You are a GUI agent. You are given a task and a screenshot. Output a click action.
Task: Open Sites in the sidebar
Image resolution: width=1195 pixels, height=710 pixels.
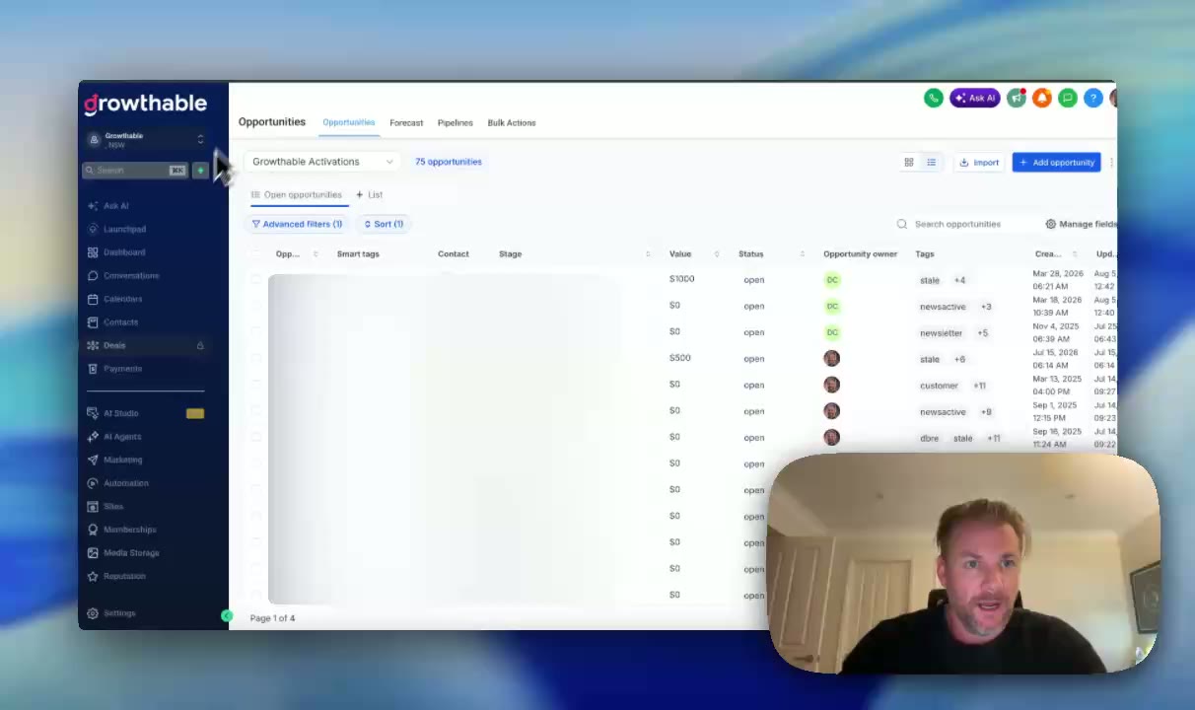[113, 506]
